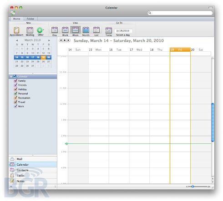Create a new Appointment

pyautogui.click(x=16, y=31)
